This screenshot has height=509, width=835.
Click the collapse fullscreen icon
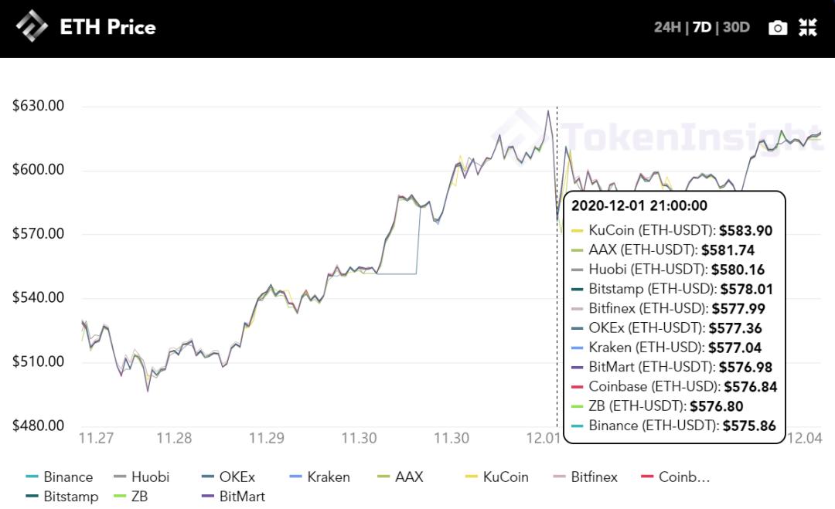(x=808, y=28)
